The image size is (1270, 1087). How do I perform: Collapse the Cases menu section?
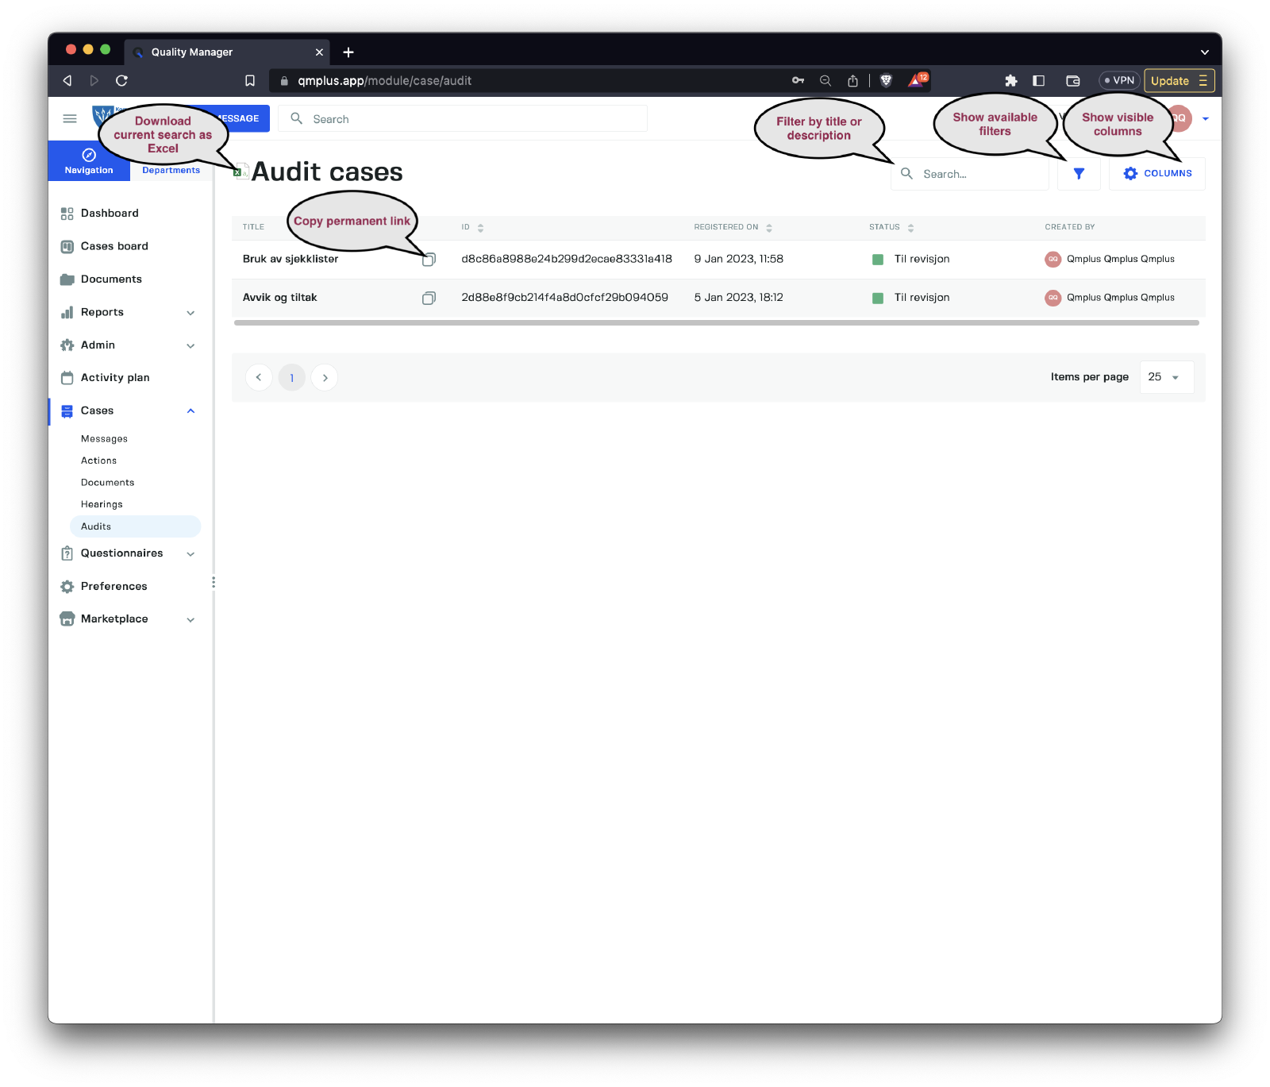190,411
